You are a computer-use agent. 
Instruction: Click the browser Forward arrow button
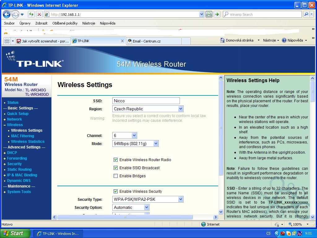click(15, 14)
